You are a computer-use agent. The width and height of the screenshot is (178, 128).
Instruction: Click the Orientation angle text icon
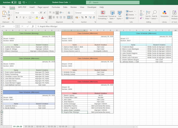(61, 12)
